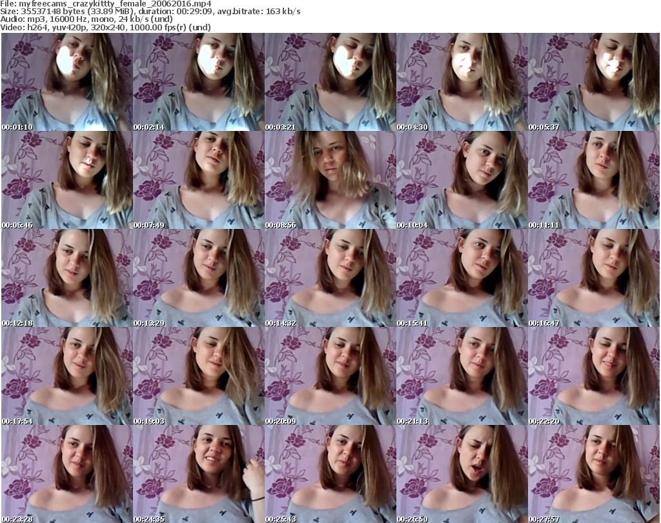Open the frame at timestamp 00:08:56

click(330, 180)
